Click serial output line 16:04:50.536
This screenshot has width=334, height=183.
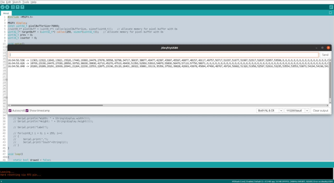[168, 60]
